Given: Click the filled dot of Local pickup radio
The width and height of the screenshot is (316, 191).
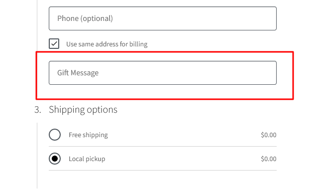Looking at the screenshot, I should [x=55, y=159].
